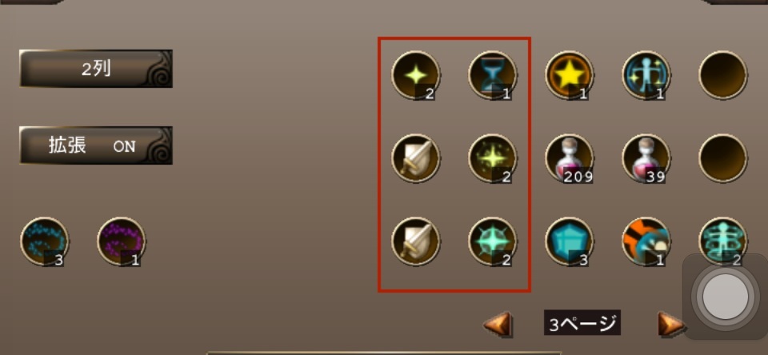Tap the teal aura figure icon
Viewport: 768px width, 355px height.
(x=722, y=240)
